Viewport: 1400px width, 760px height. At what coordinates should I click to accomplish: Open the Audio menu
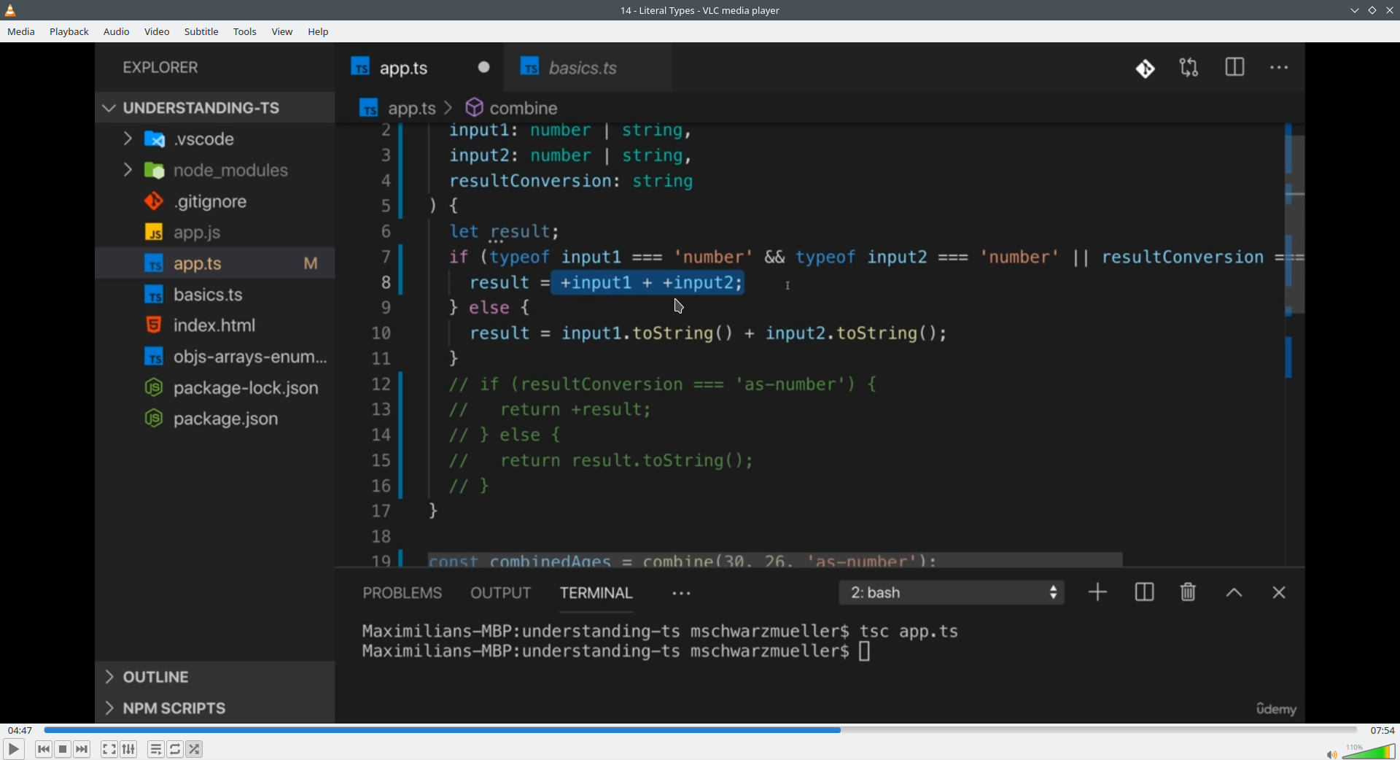click(x=117, y=32)
